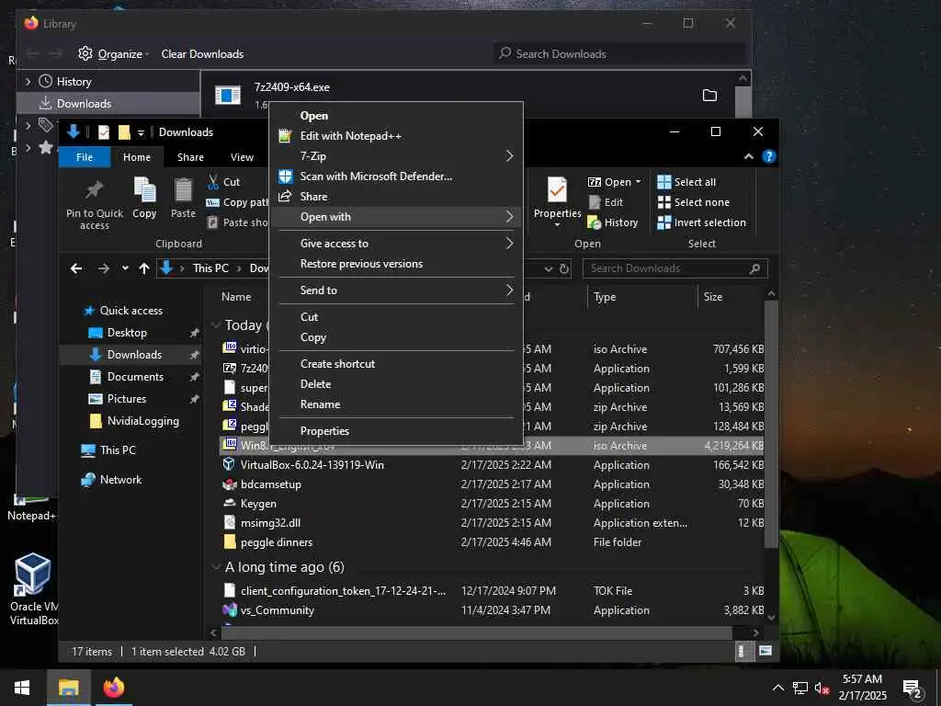Collapse the Today group chevron
The width and height of the screenshot is (941, 706).
click(x=216, y=325)
